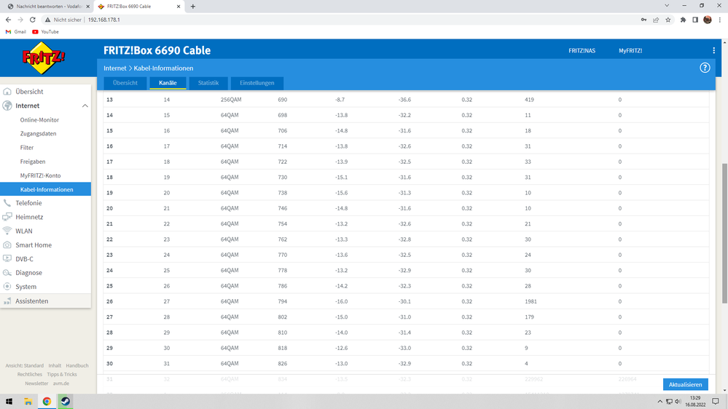Click the address bar URL 192.168.178.1
This screenshot has height=409, width=728.
click(x=104, y=20)
